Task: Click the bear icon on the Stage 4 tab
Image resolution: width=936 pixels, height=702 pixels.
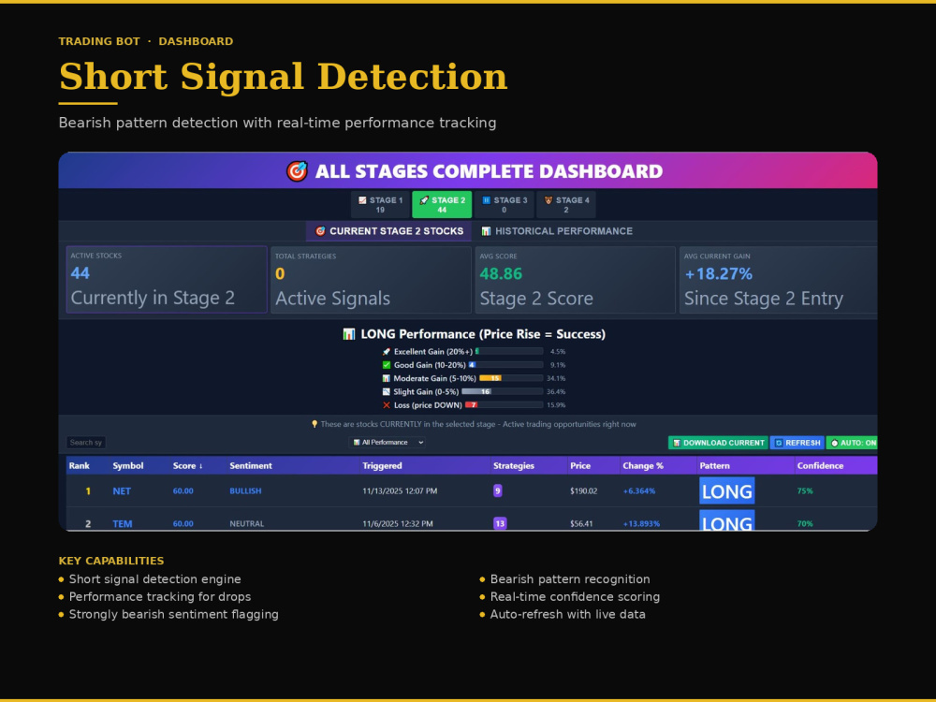Action: point(548,200)
